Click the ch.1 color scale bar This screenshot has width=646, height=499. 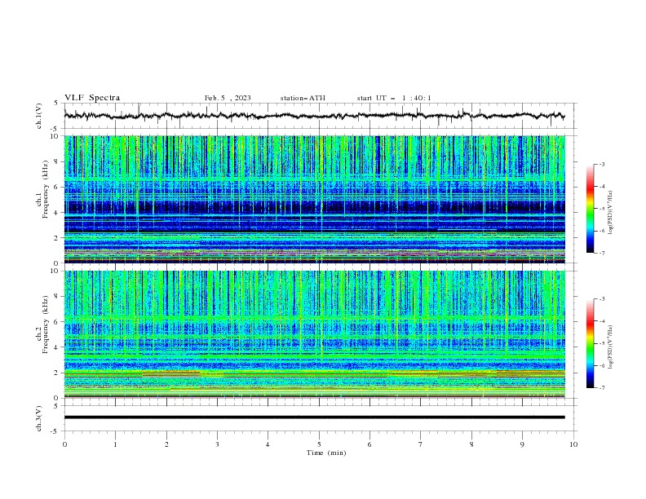click(x=591, y=209)
